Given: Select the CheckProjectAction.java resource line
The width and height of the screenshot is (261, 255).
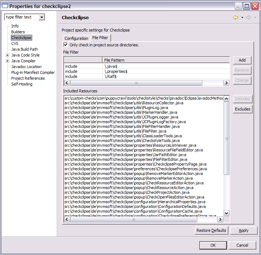Looking at the screenshot, I should click(127, 192).
